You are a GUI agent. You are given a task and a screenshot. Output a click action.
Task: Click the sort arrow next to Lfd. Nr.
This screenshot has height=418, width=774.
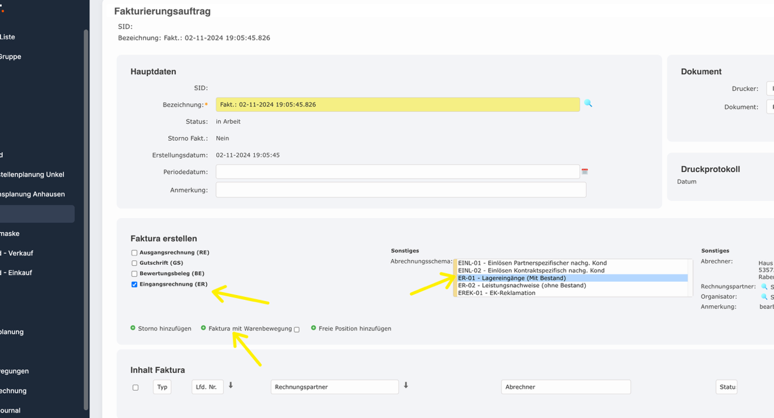[230, 385]
